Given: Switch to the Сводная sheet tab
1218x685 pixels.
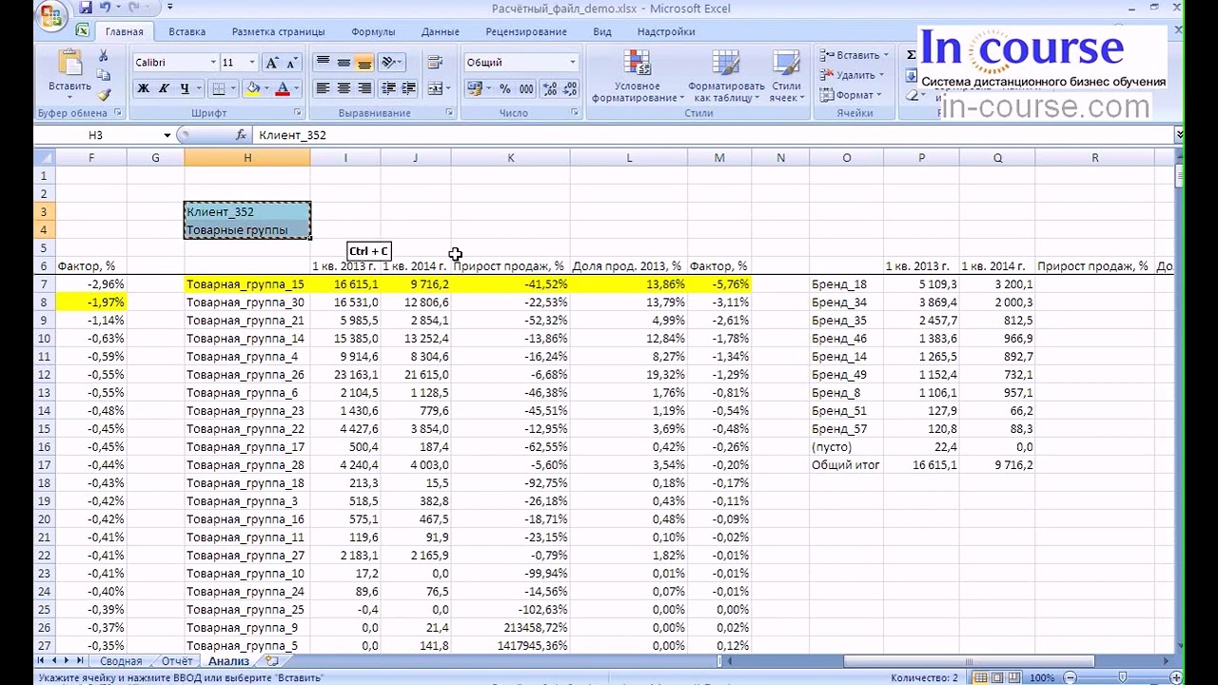Looking at the screenshot, I should [121, 660].
